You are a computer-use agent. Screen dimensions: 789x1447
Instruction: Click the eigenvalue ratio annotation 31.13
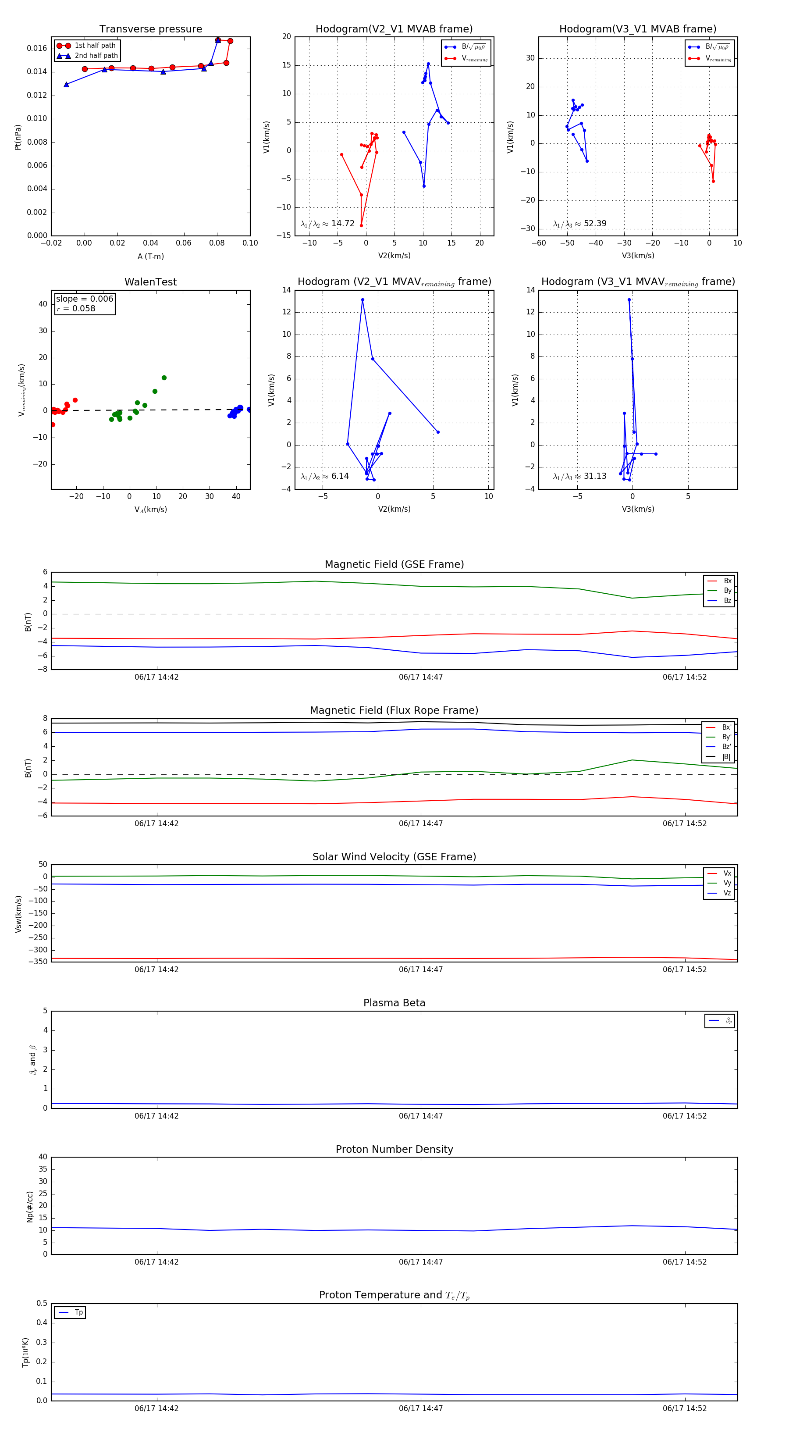click(579, 476)
